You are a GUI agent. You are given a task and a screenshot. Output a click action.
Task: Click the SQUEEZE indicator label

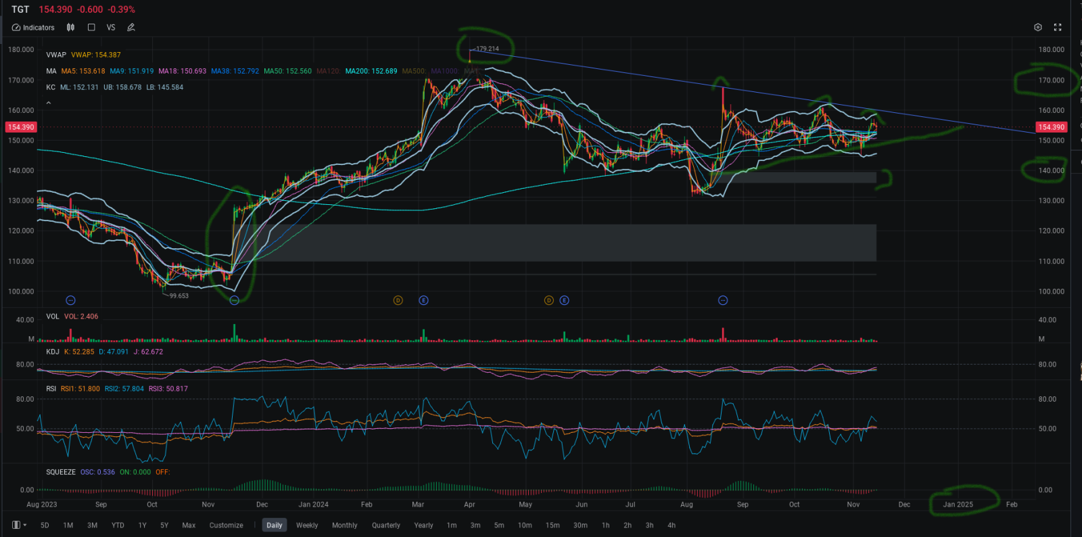tap(61, 472)
